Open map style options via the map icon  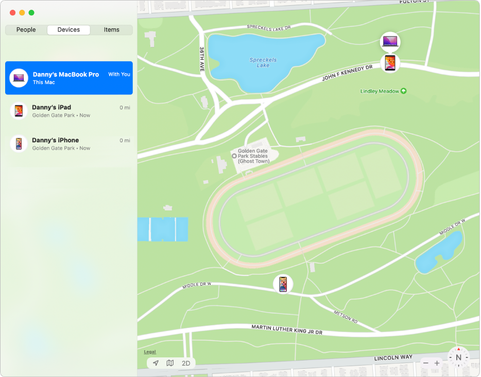(x=170, y=363)
